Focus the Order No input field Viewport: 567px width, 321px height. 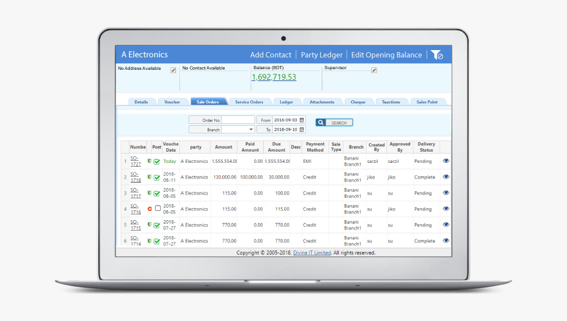click(x=238, y=120)
